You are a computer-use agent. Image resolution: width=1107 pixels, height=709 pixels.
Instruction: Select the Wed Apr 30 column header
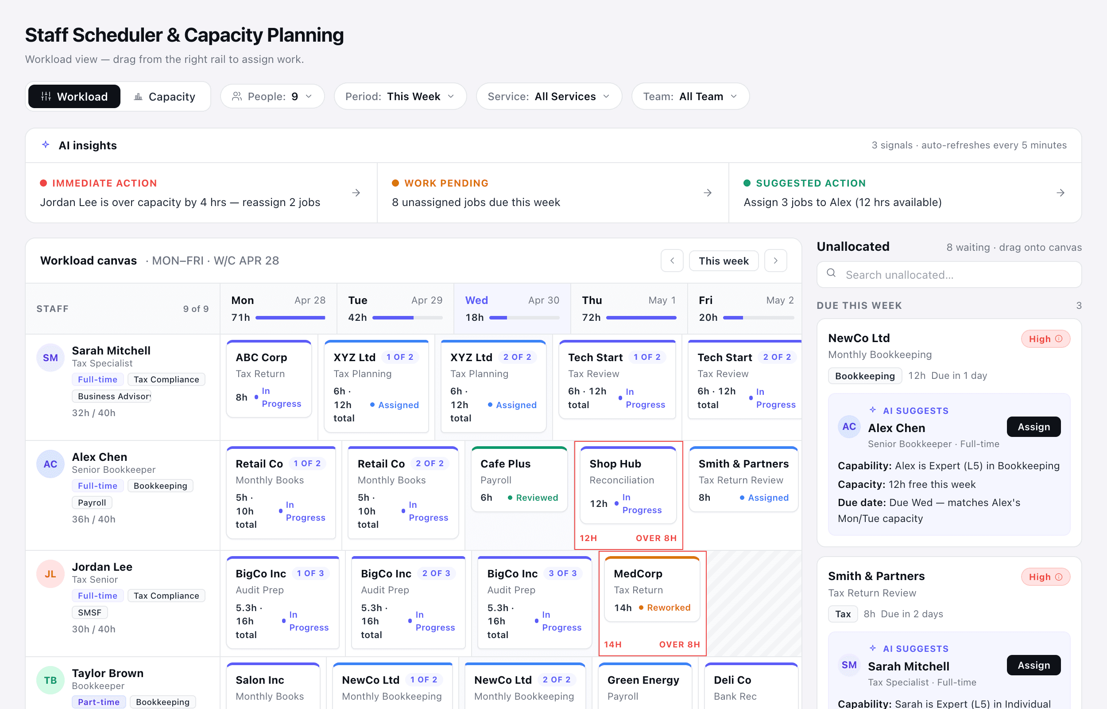[x=512, y=308]
